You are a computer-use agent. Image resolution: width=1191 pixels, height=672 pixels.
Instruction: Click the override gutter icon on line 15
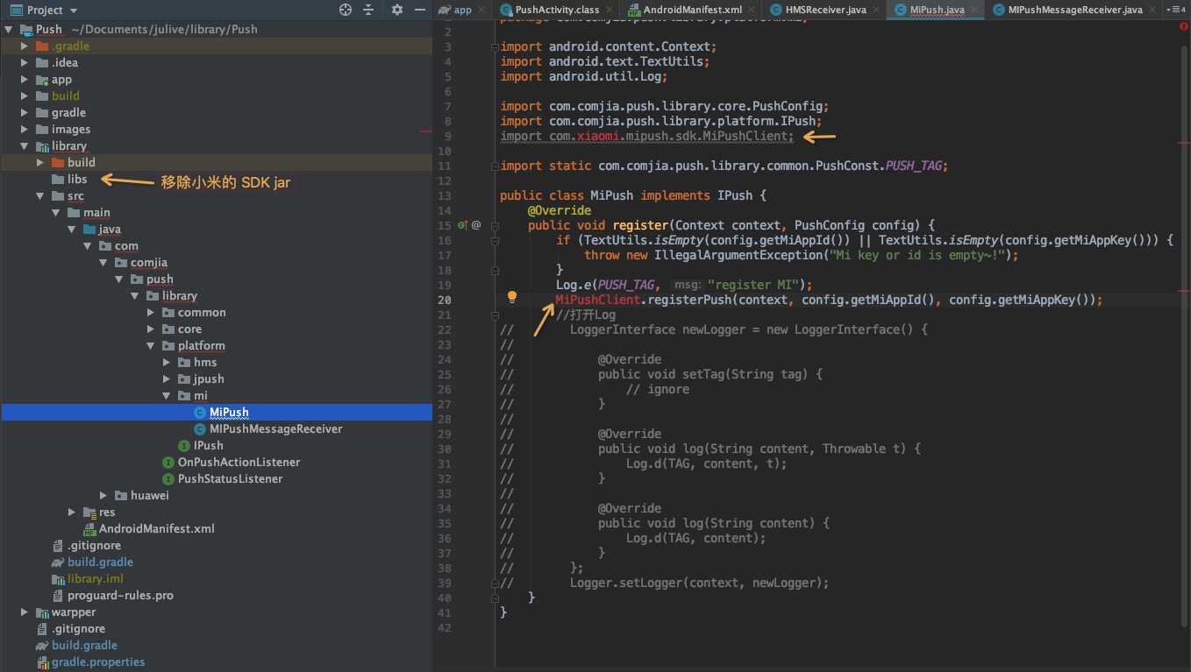(462, 225)
